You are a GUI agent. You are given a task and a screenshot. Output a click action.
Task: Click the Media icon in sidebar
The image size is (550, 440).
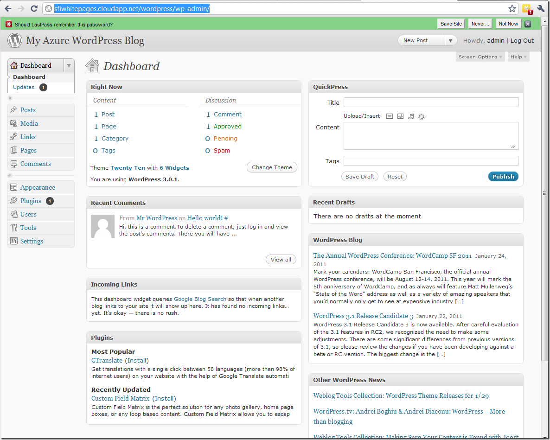13,123
